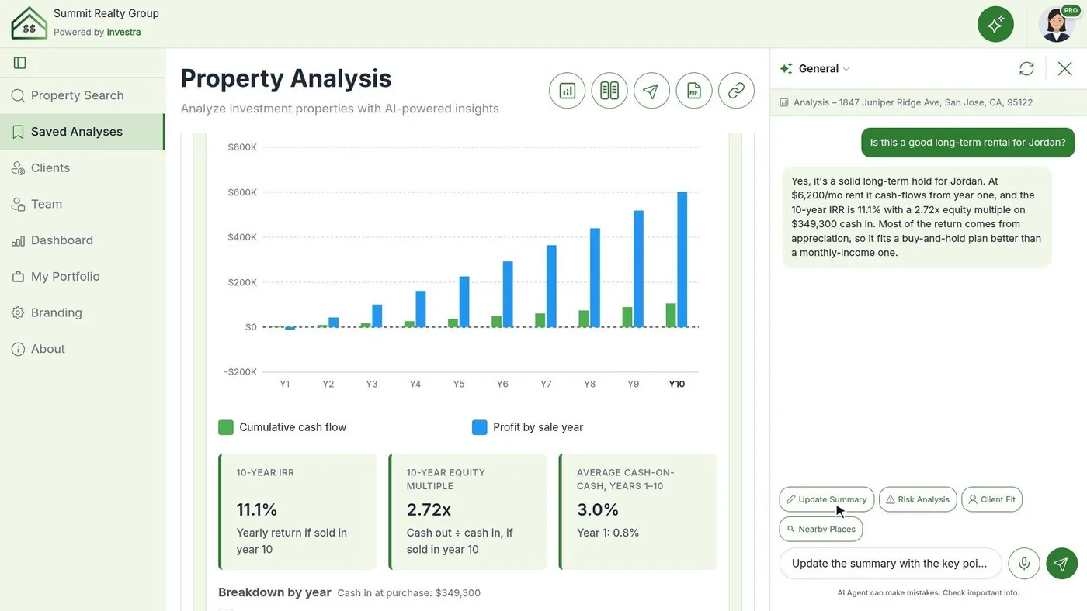Click the My Portfolio briefcase icon

[18, 277]
